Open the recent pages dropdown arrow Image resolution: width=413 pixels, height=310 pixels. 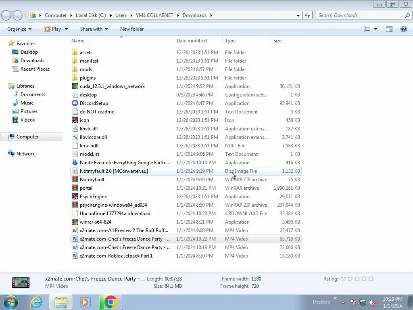point(25,16)
